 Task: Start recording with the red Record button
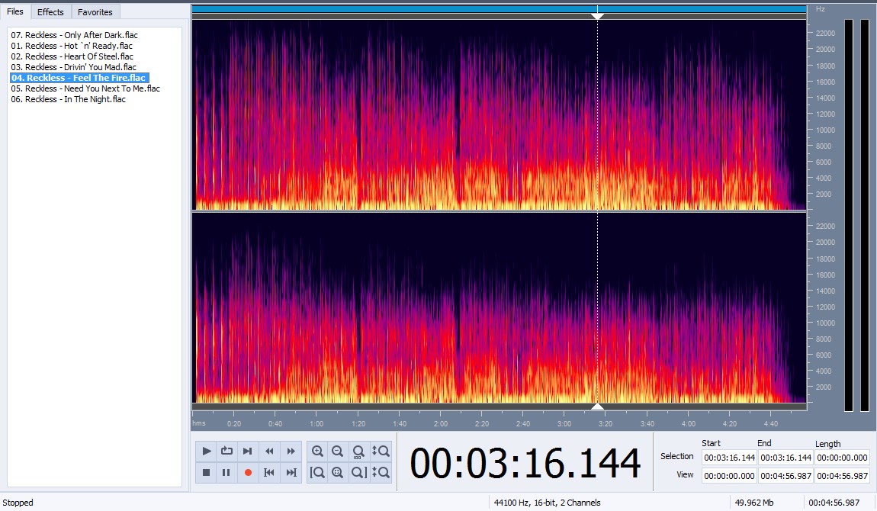pos(248,472)
